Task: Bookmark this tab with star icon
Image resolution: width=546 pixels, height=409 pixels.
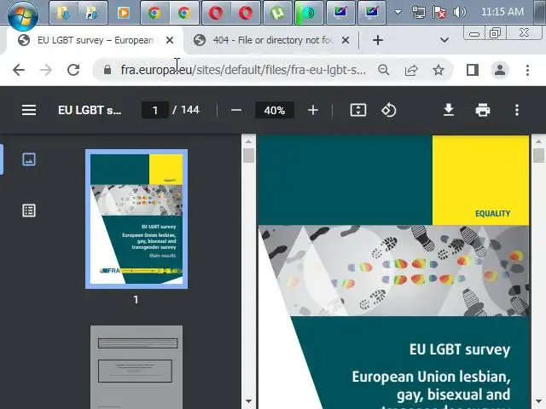Action: pos(438,70)
